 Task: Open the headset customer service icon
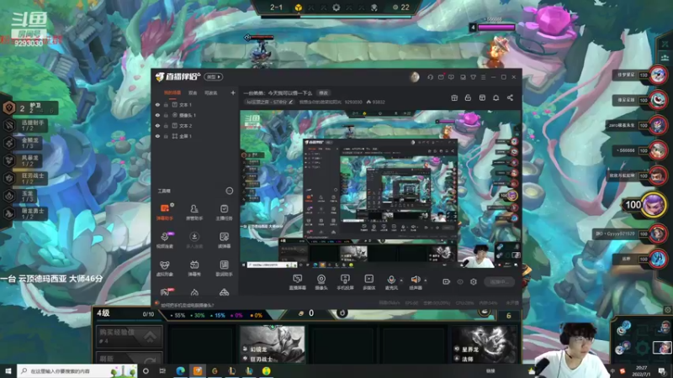(x=430, y=77)
